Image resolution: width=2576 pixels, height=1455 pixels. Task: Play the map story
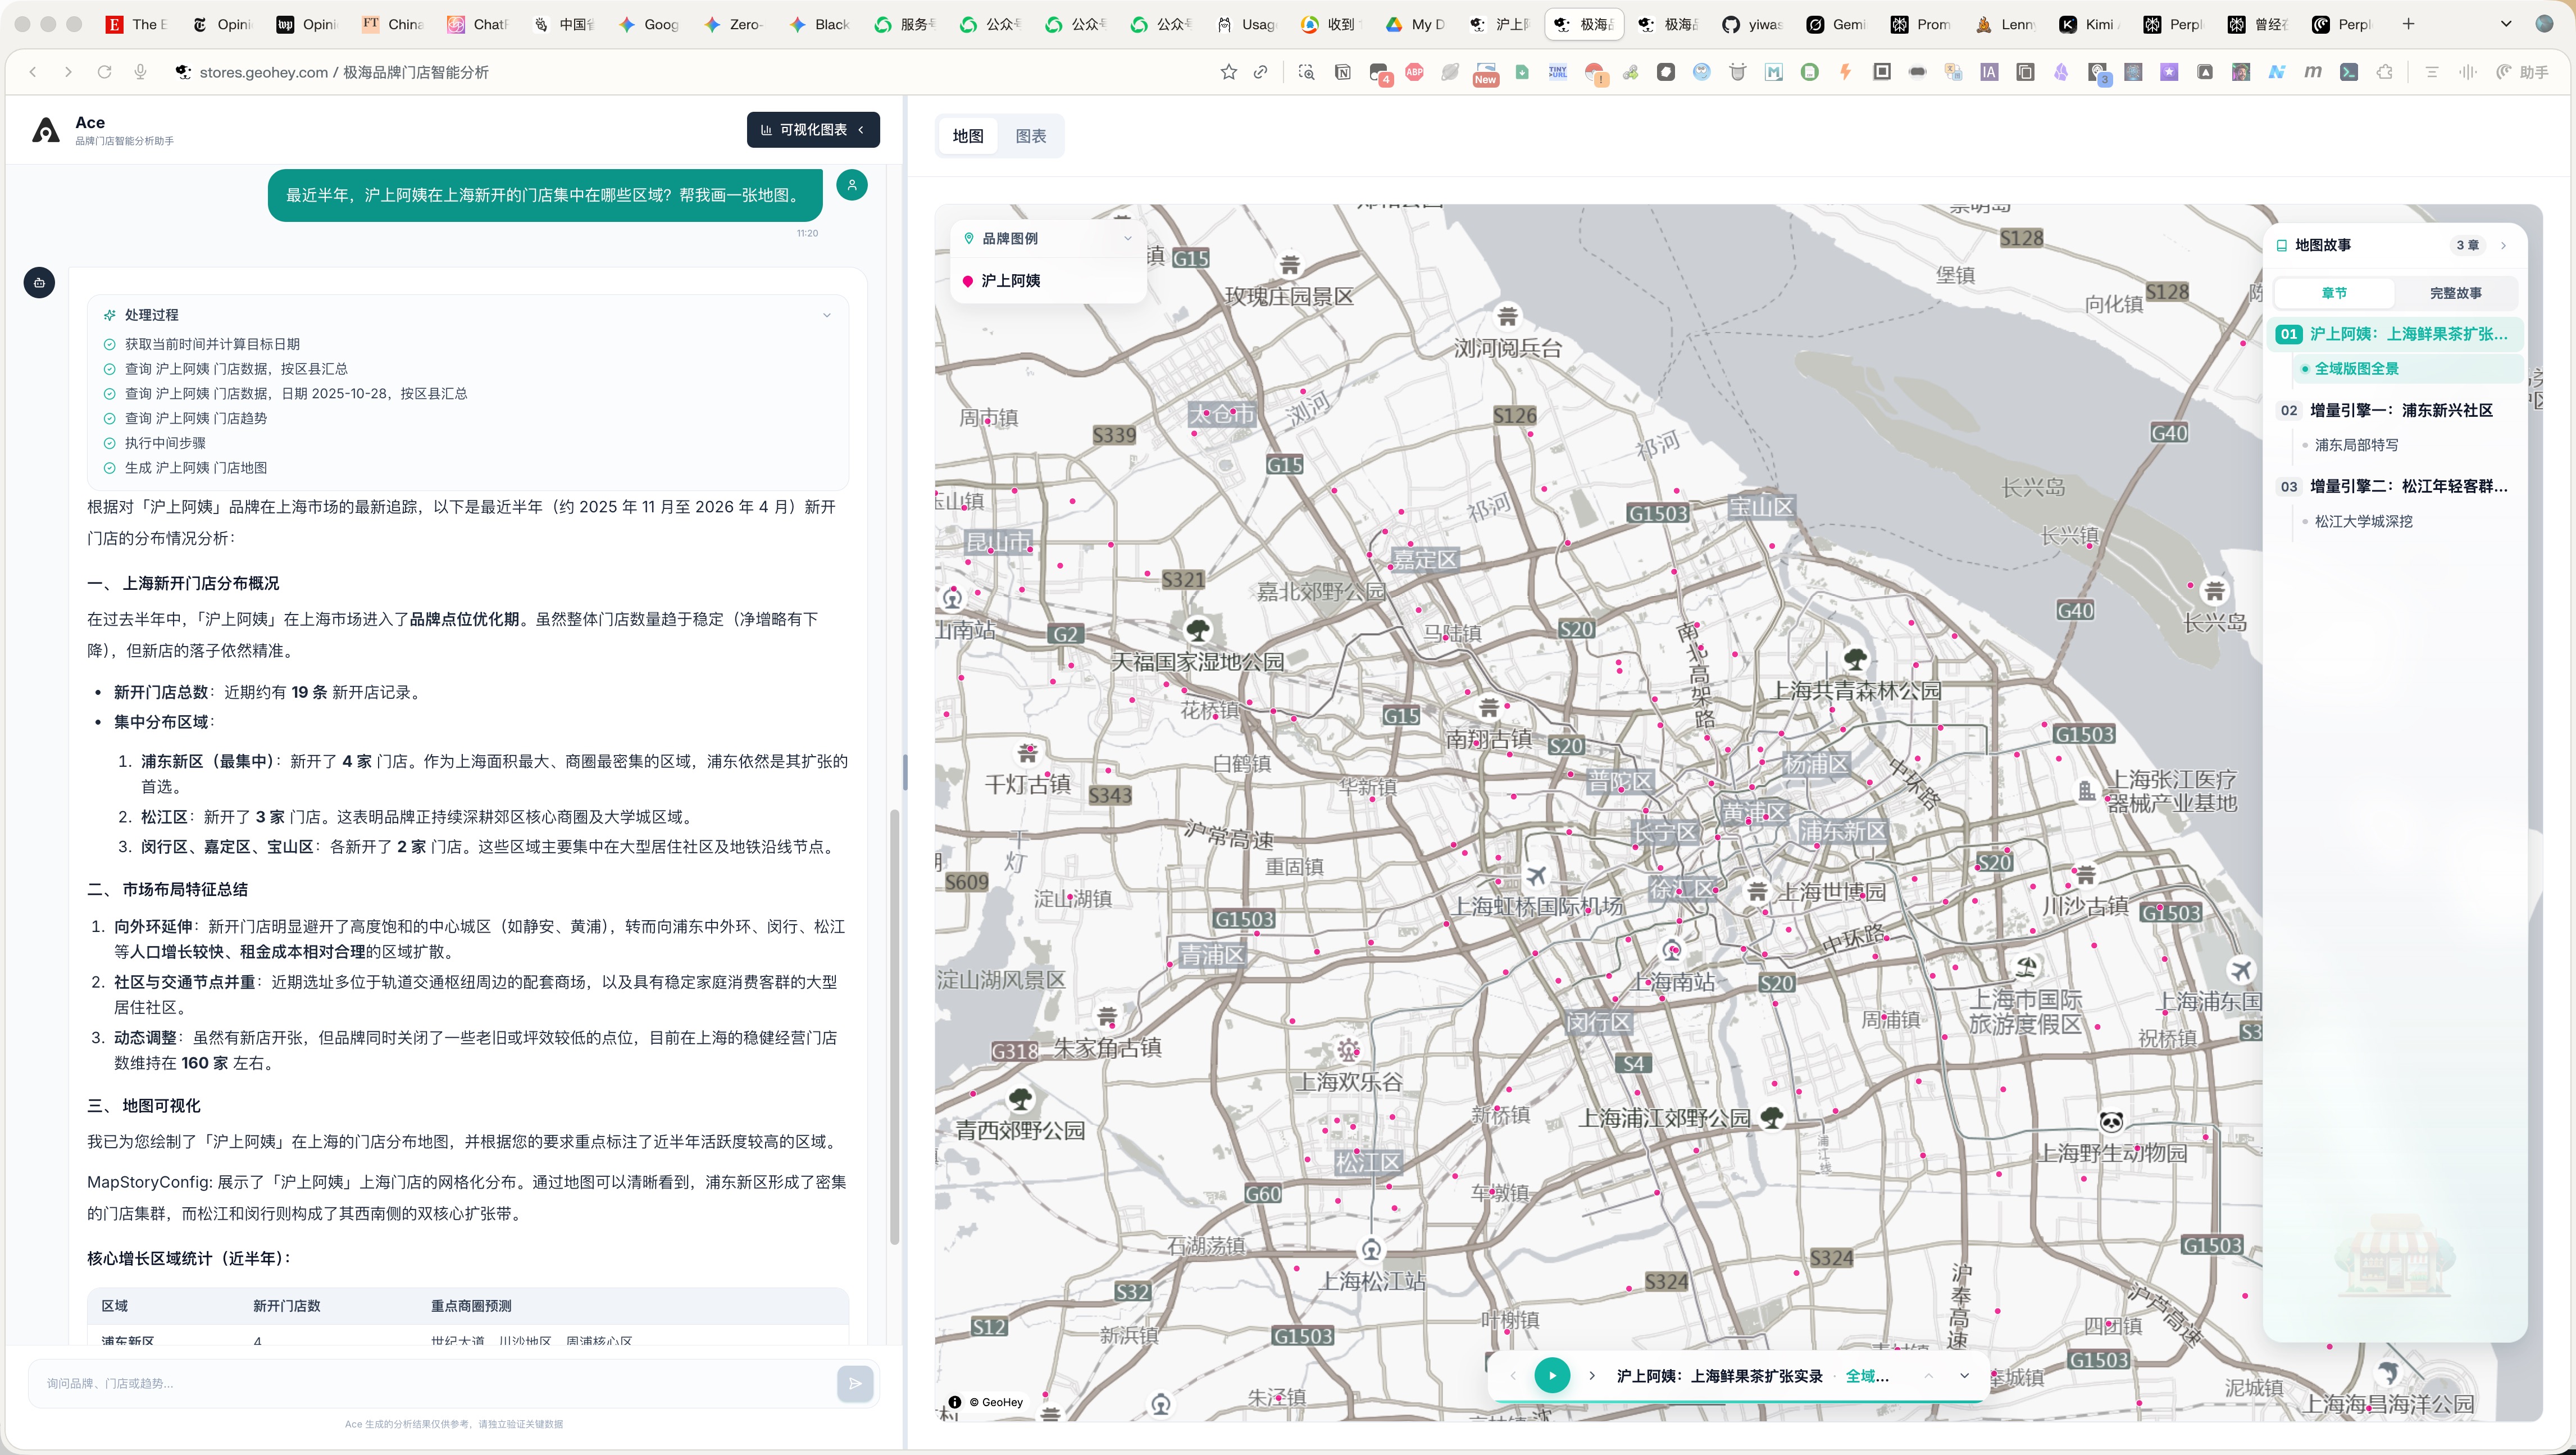1551,1375
